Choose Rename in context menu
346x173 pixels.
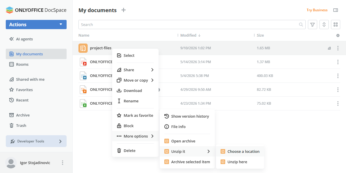(x=135, y=101)
